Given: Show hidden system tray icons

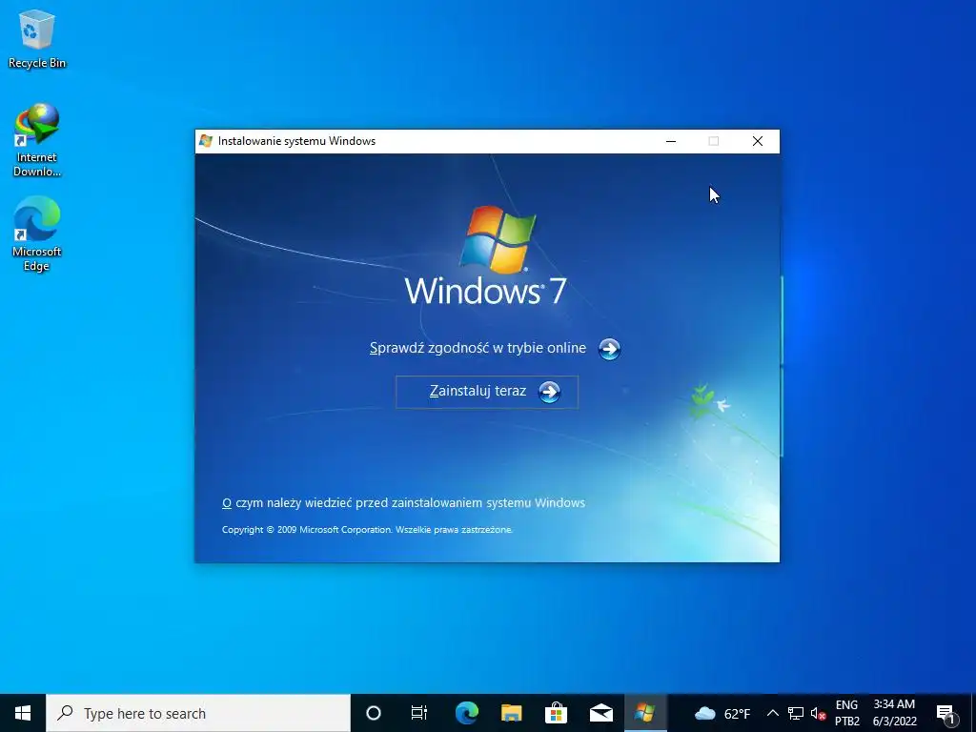Looking at the screenshot, I should pos(772,713).
